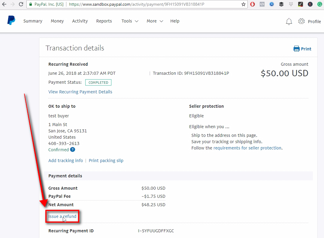The image size is (324, 238).
Task: Open the PayPal home logo
Action: (11, 20)
